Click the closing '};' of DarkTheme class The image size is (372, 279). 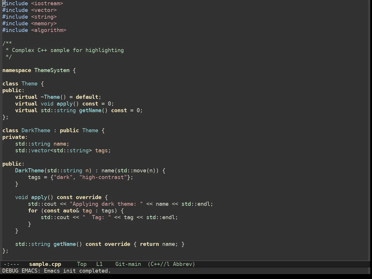pyautogui.click(x=6, y=251)
